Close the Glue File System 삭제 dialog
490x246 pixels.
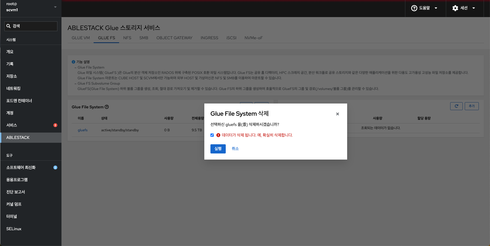[337, 114]
